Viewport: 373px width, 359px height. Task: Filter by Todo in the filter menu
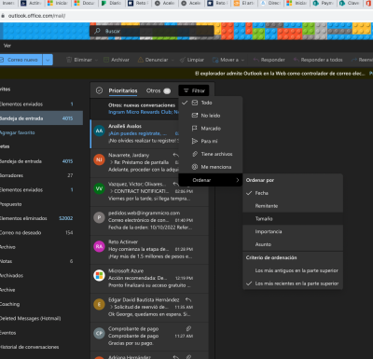211,103
